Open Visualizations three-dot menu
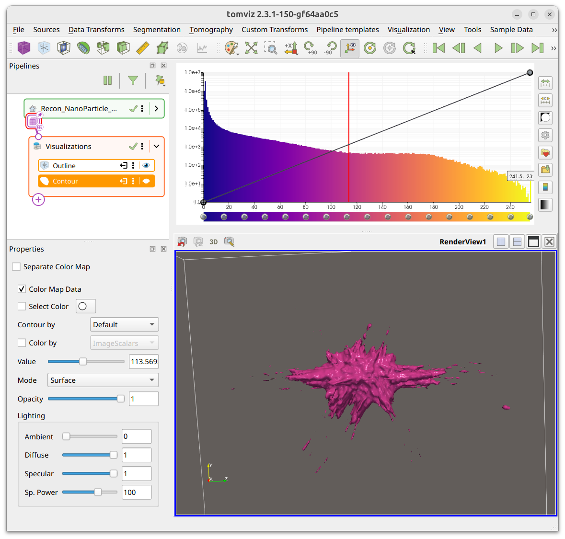This screenshot has height=539, width=565. pyautogui.click(x=142, y=146)
